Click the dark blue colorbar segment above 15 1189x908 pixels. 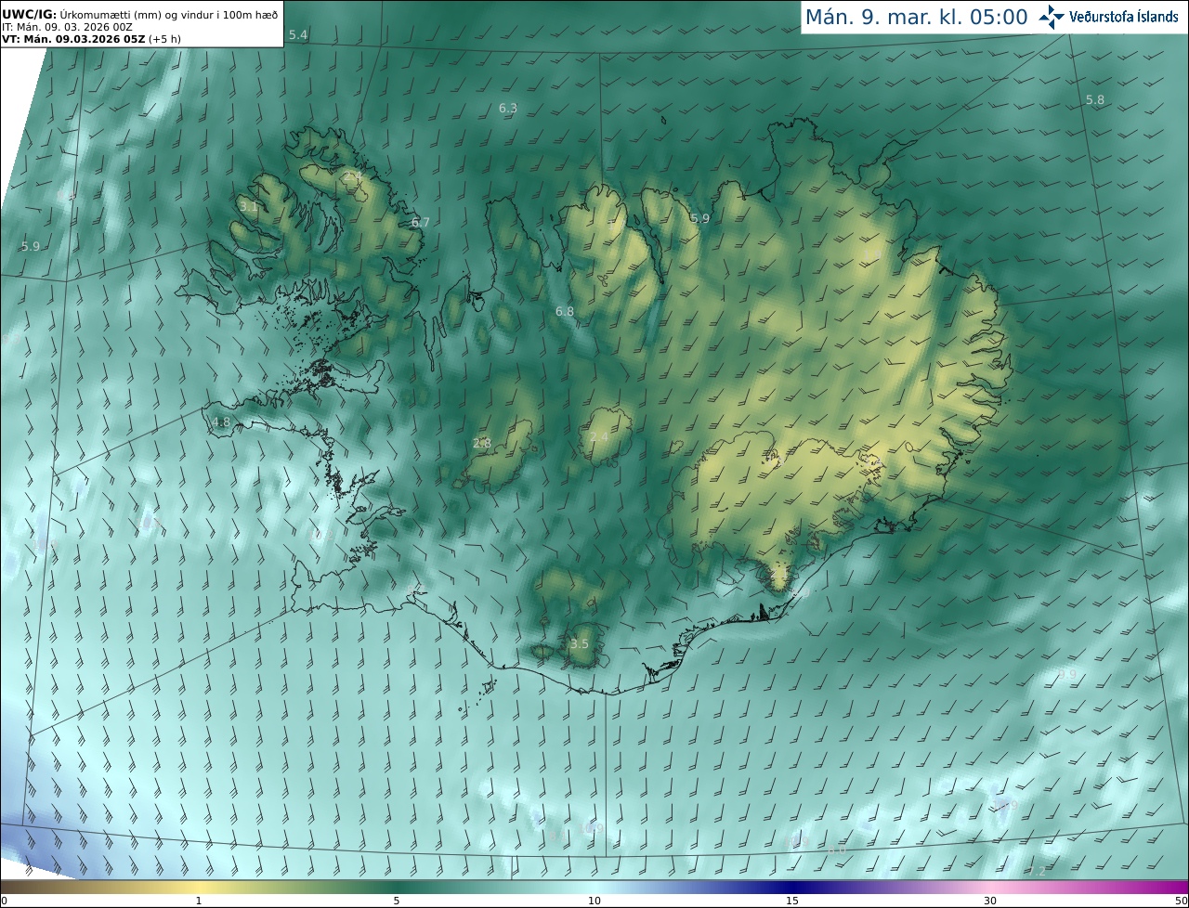(792, 887)
